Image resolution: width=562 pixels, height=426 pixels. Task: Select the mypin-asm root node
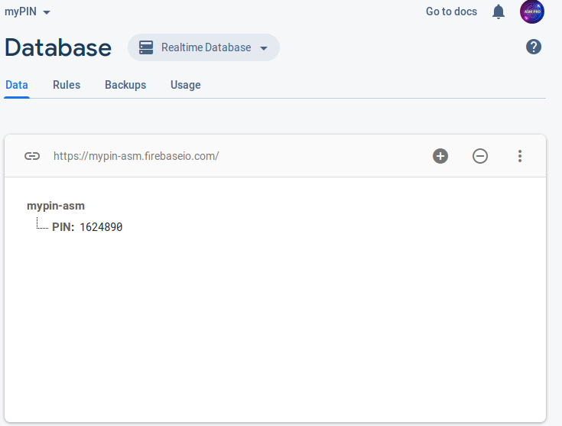pos(56,206)
